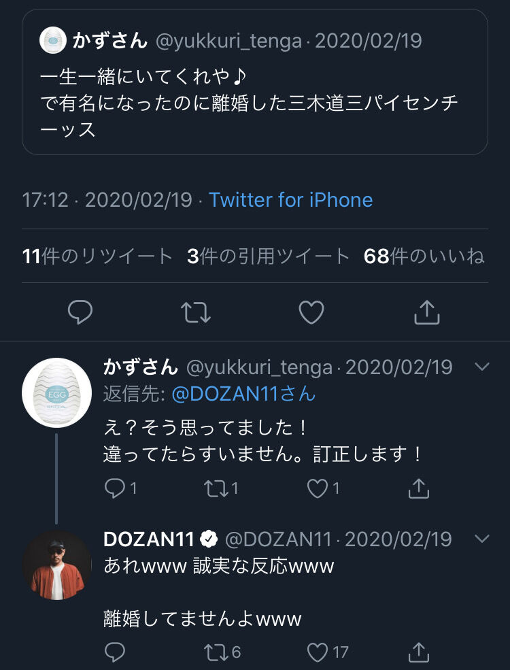Like DOZAN11's tweet with 17 likes

(317, 653)
